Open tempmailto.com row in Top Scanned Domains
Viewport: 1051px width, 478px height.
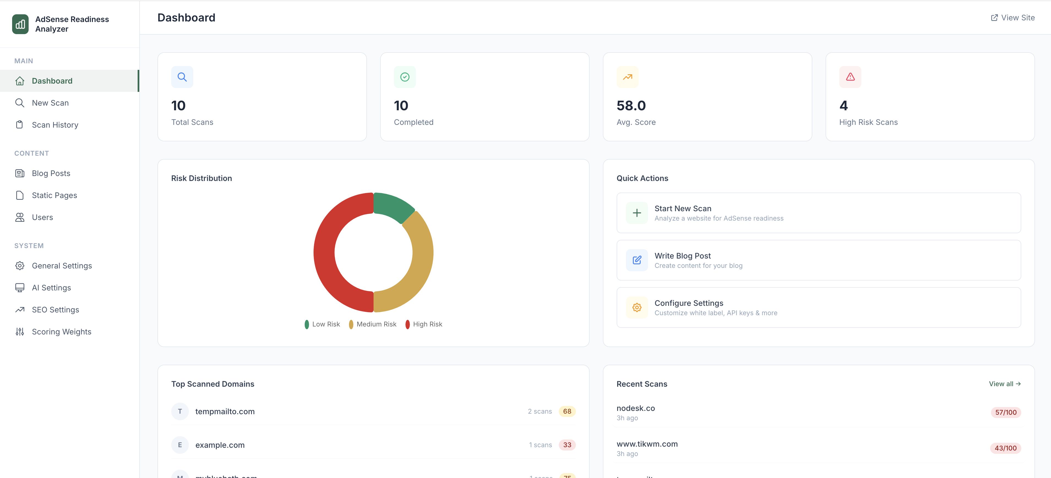225,411
